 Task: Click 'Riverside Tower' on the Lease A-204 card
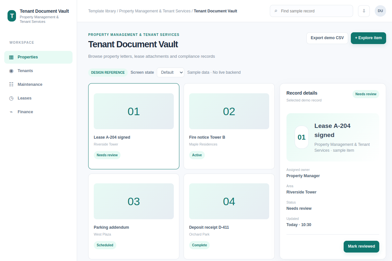(106, 144)
